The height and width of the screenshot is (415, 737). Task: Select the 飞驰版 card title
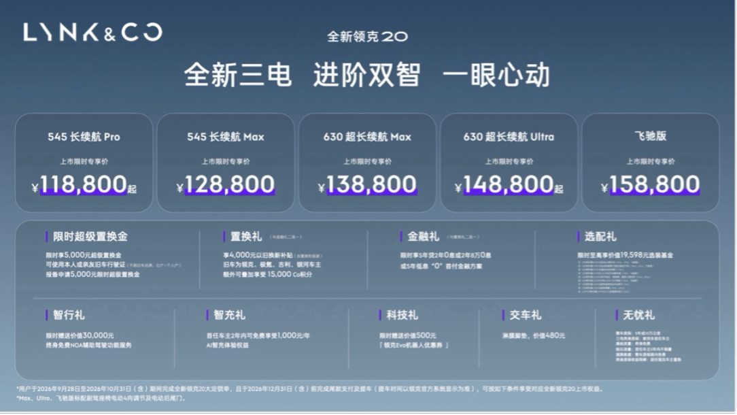coord(651,136)
